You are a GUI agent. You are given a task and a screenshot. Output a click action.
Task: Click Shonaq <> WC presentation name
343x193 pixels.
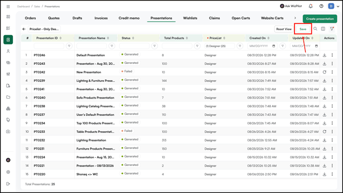point(87,174)
